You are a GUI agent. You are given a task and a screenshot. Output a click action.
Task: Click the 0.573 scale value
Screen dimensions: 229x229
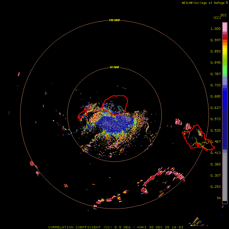point(216,119)
